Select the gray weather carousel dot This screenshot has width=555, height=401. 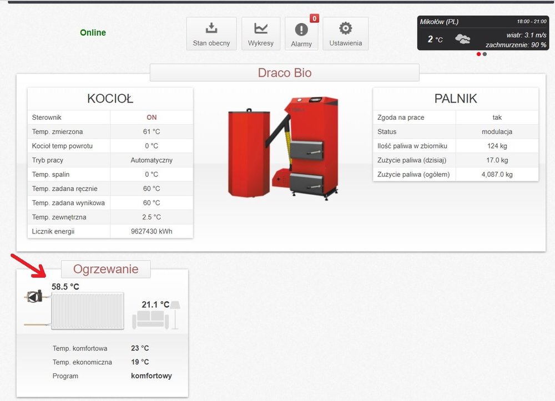[485, 54]
